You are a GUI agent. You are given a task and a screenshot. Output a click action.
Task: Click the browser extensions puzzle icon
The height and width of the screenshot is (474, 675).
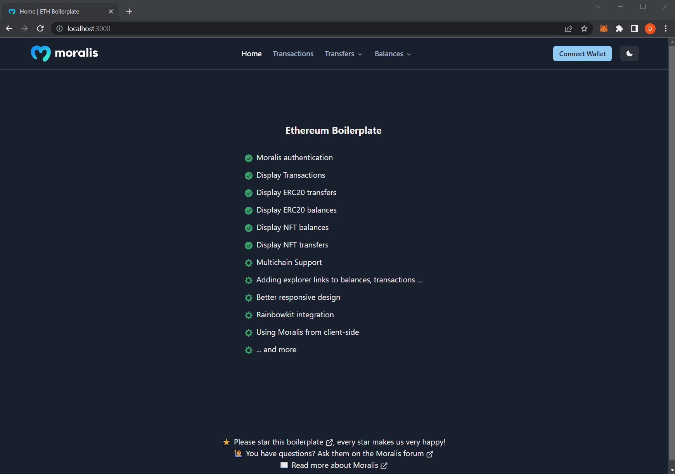619,28
